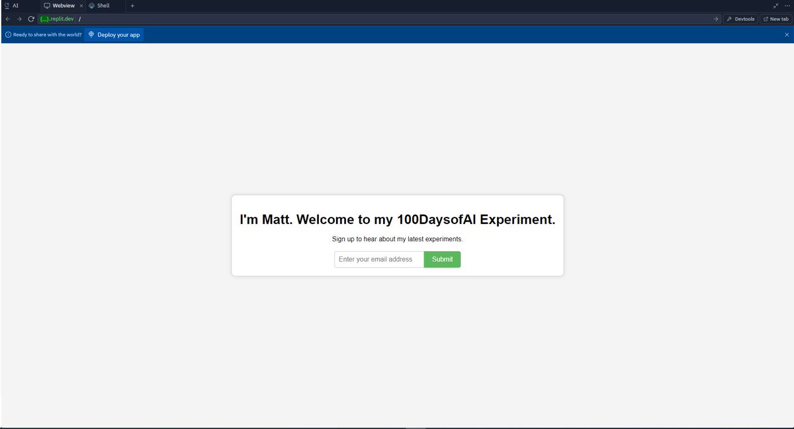Add a new pane tab with plus
The height and width of the screenshot is (429, 794).
132,5
